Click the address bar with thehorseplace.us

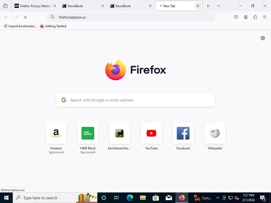(131, 17)
